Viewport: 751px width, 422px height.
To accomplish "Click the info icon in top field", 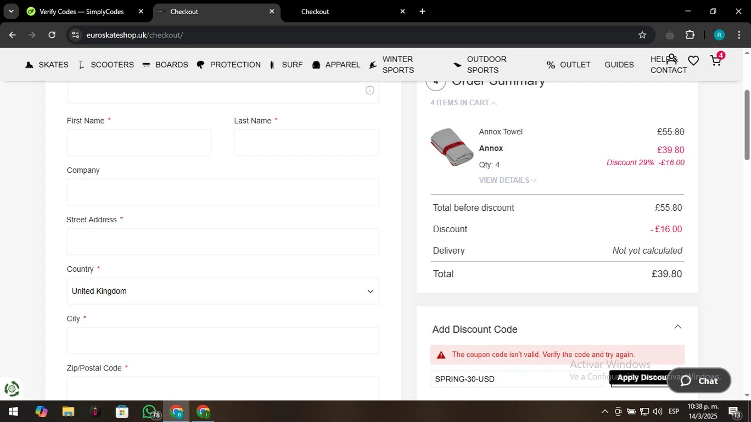I will click(x=369, y=90).
